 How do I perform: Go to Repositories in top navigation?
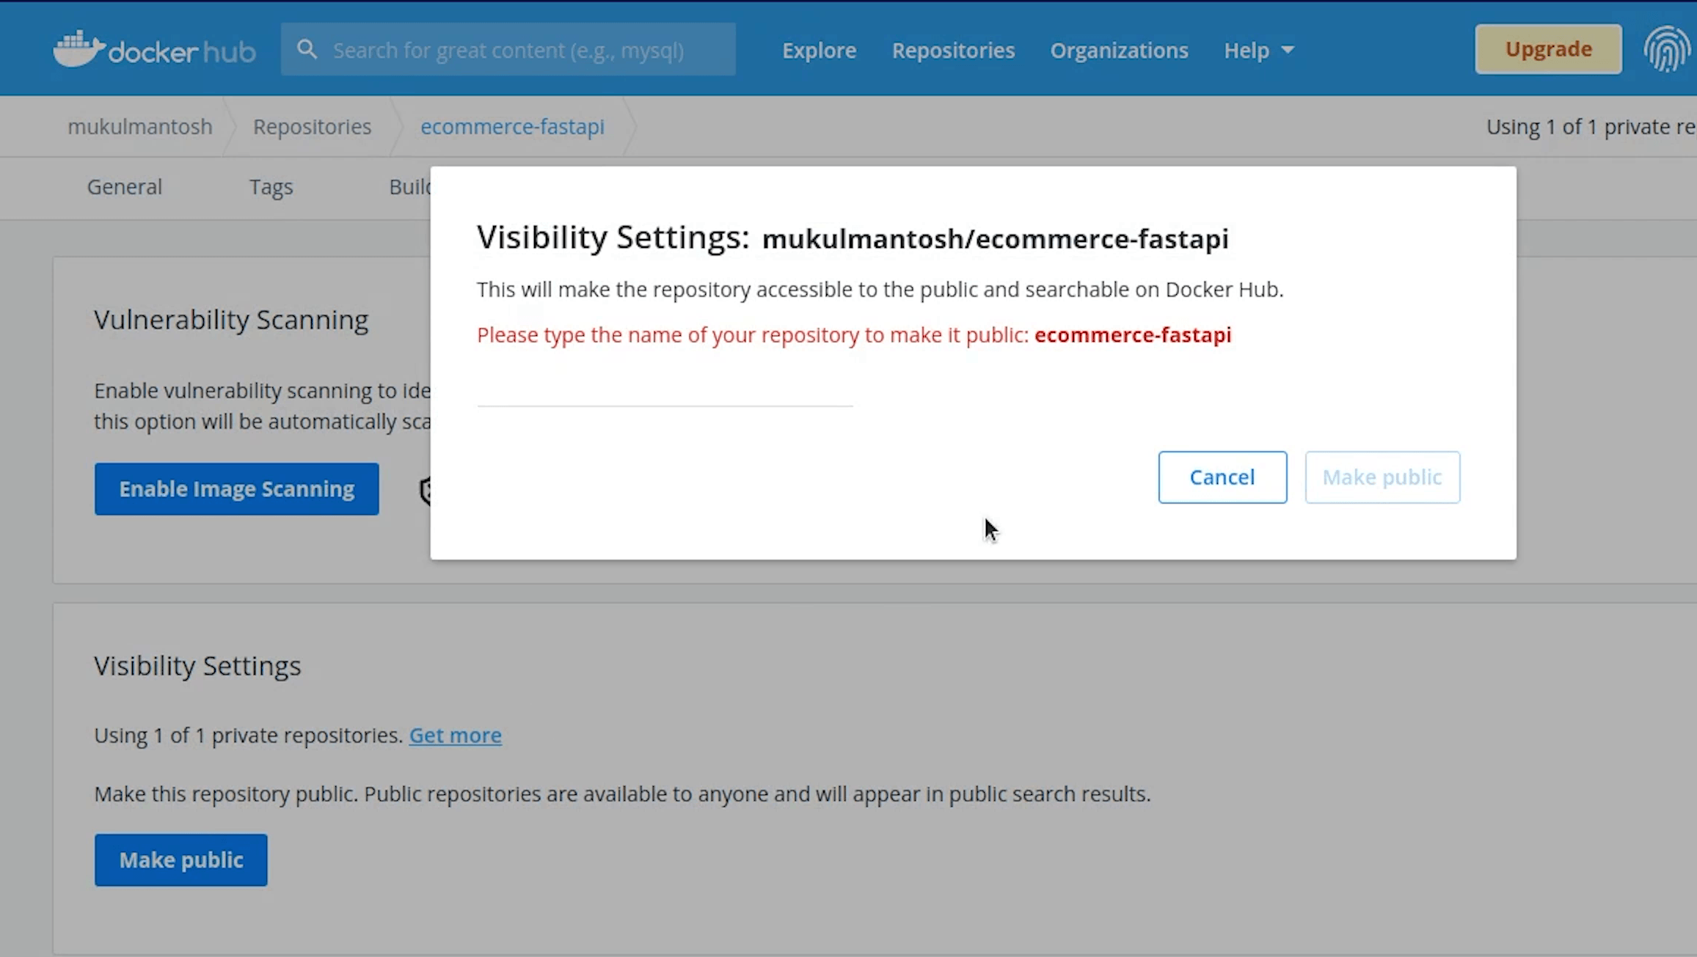(953, 50)
